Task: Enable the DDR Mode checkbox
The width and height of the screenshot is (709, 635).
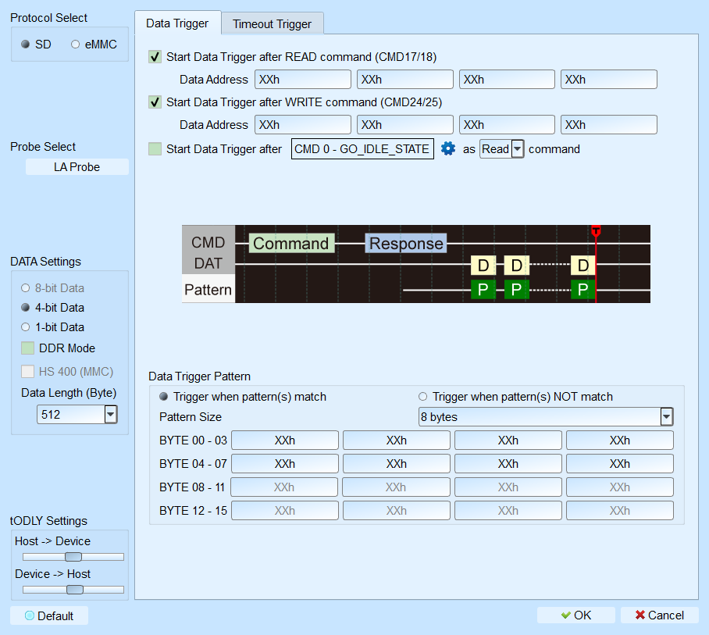Action: coord(27,348)
